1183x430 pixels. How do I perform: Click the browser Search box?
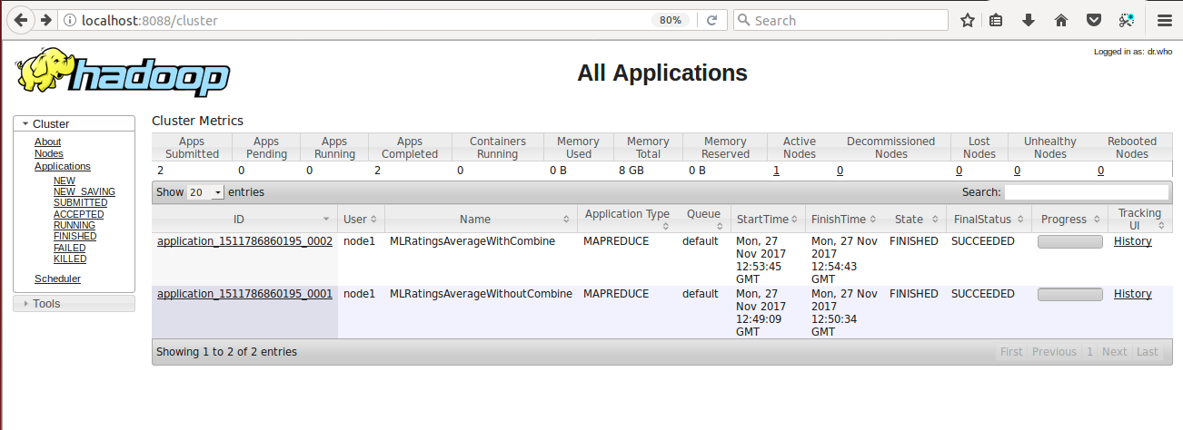[840, 20]
